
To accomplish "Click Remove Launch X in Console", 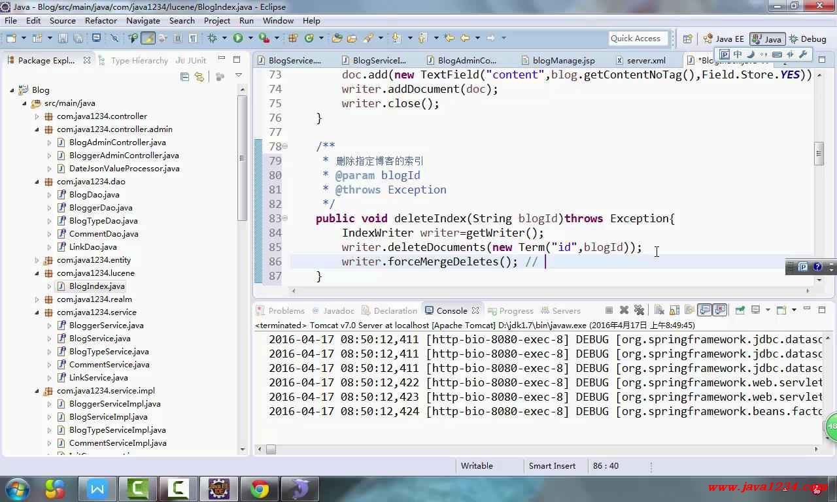I will point(624,310).
